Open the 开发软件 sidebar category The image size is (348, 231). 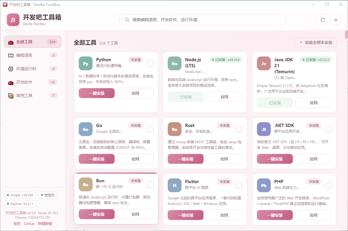click(33, 82)
